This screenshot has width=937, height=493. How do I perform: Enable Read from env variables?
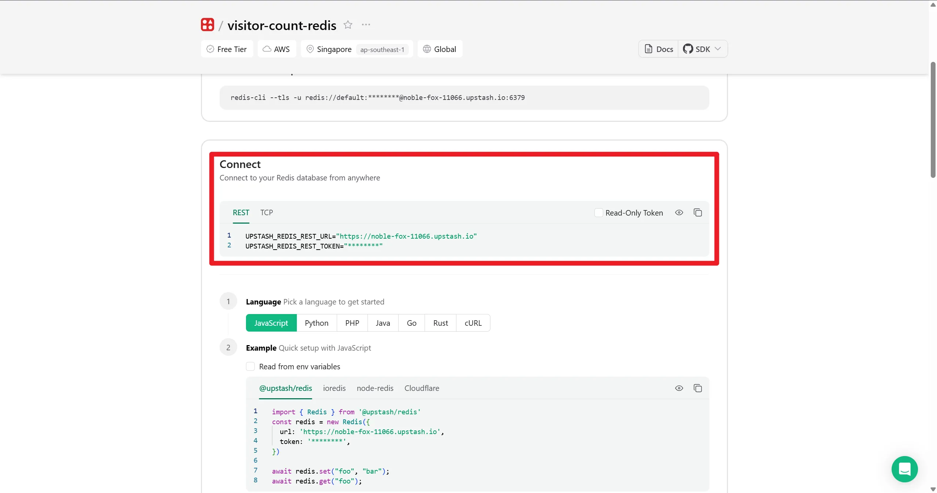pyautogui.click(x=250, y=366)
